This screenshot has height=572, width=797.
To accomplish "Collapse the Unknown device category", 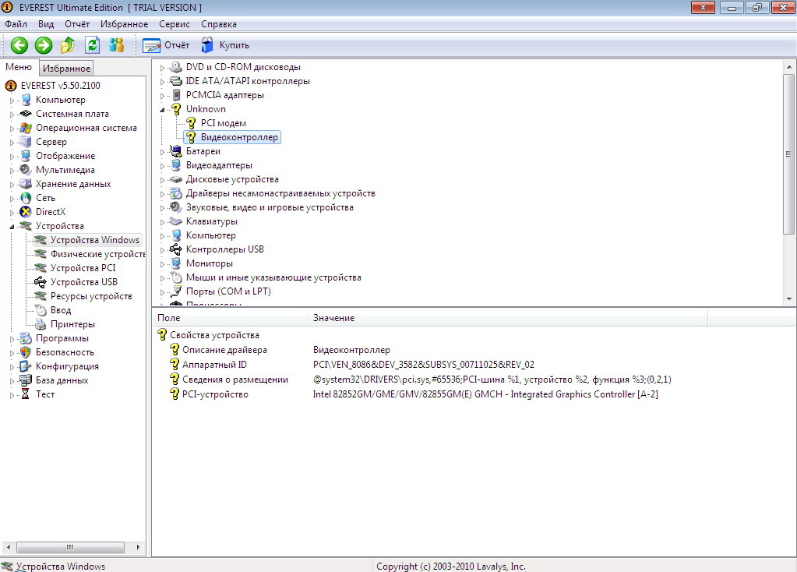I will pos(163,110).
